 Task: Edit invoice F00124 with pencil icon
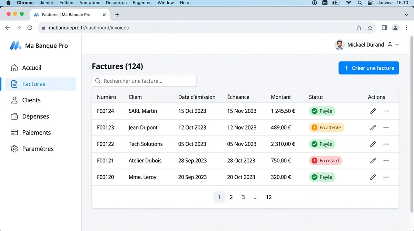373,111
